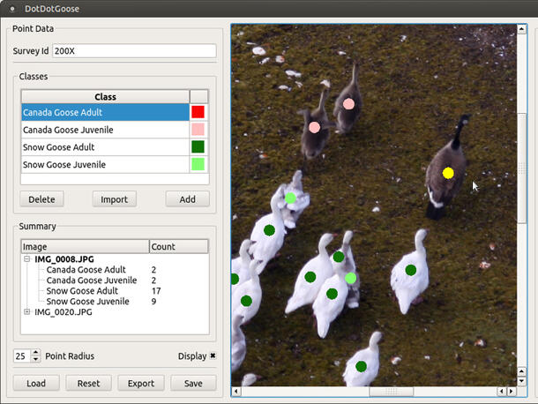Toggle the Display checkbox
Image resolution: width=538 pixels, height=404 pixels.
(x=213, y=355)
